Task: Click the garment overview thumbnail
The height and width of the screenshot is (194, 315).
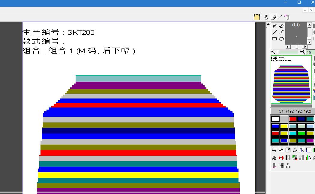Action: (x=291, y=79)
